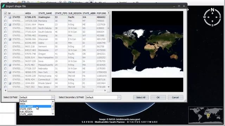Click the horizontal scrollbar thumb under the table

[x=50, y=90]
